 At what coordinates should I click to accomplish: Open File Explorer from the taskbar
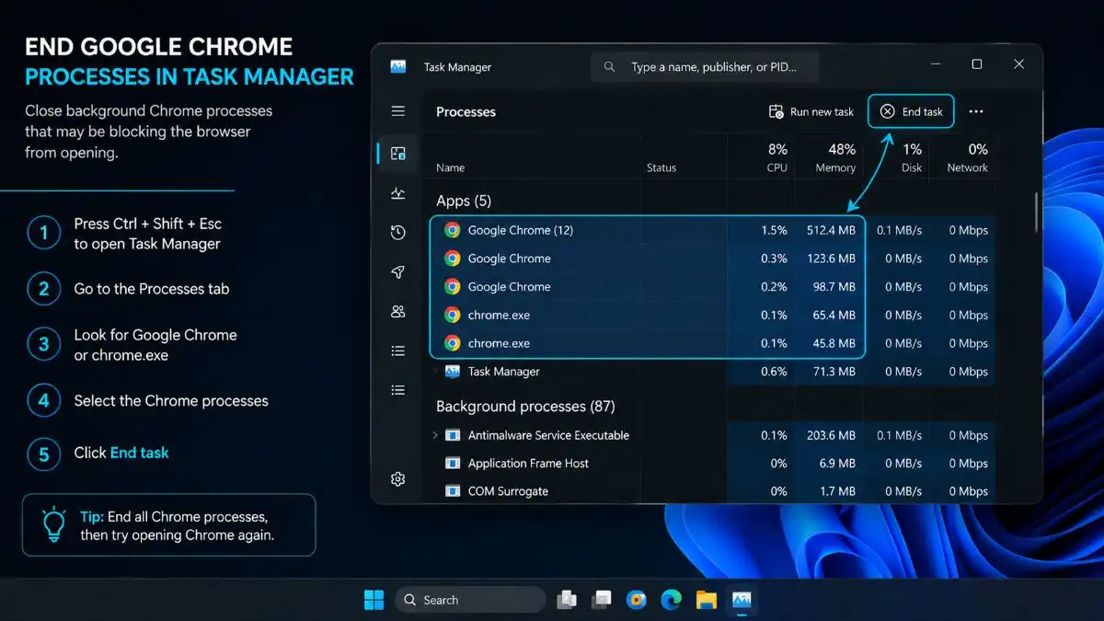click(706, 600)
